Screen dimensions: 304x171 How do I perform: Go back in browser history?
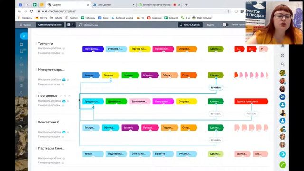tap(19, 11)
